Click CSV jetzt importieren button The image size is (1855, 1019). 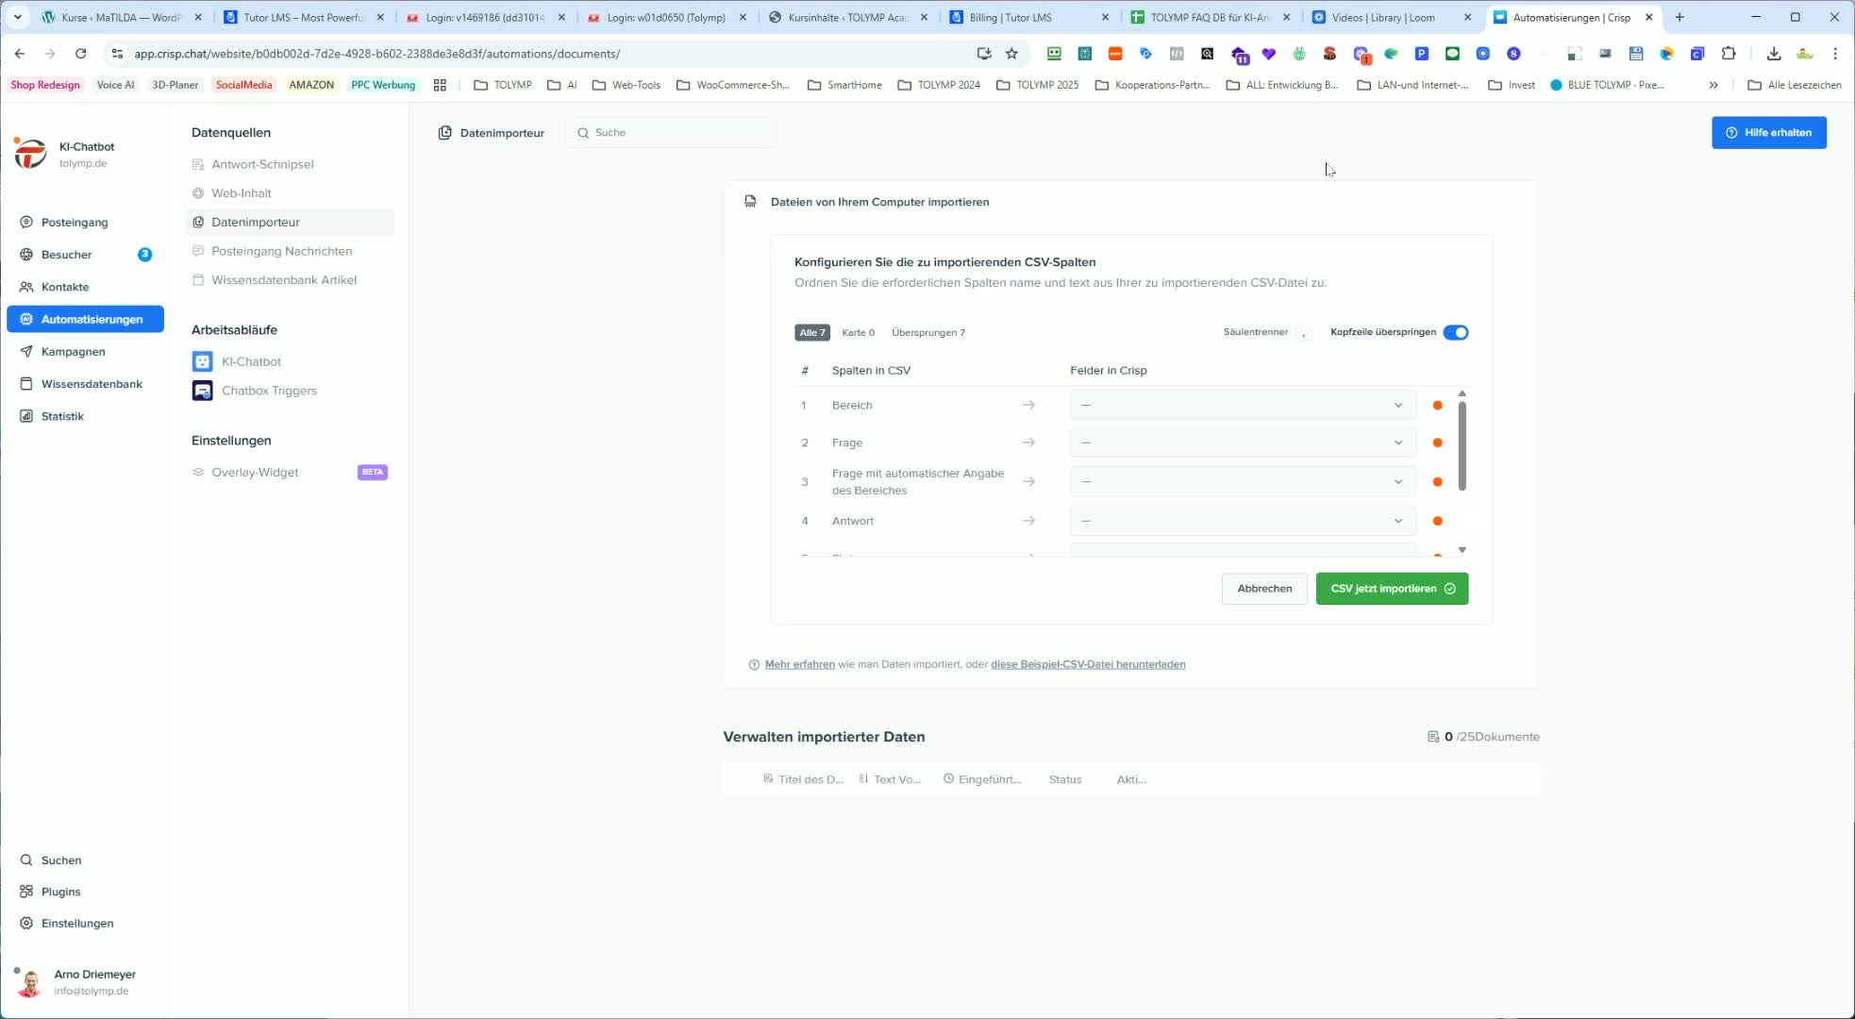pyautogui.click(x=1391, y=589)
